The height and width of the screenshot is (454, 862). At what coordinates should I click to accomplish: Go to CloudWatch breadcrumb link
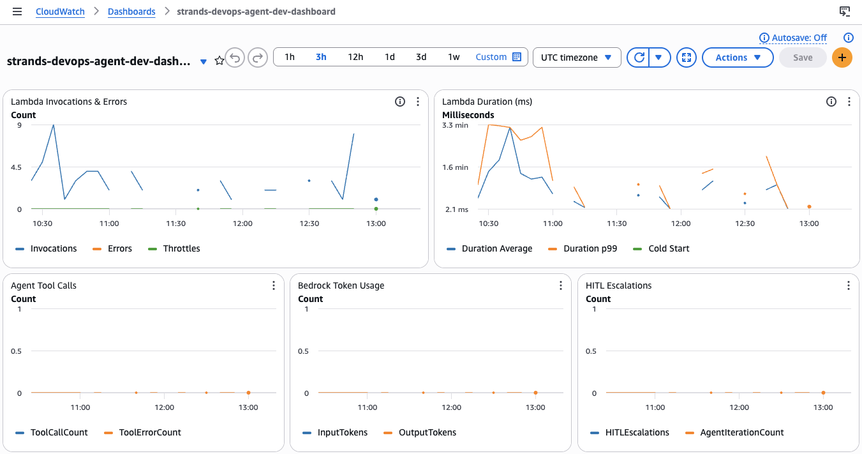point(60,11)
